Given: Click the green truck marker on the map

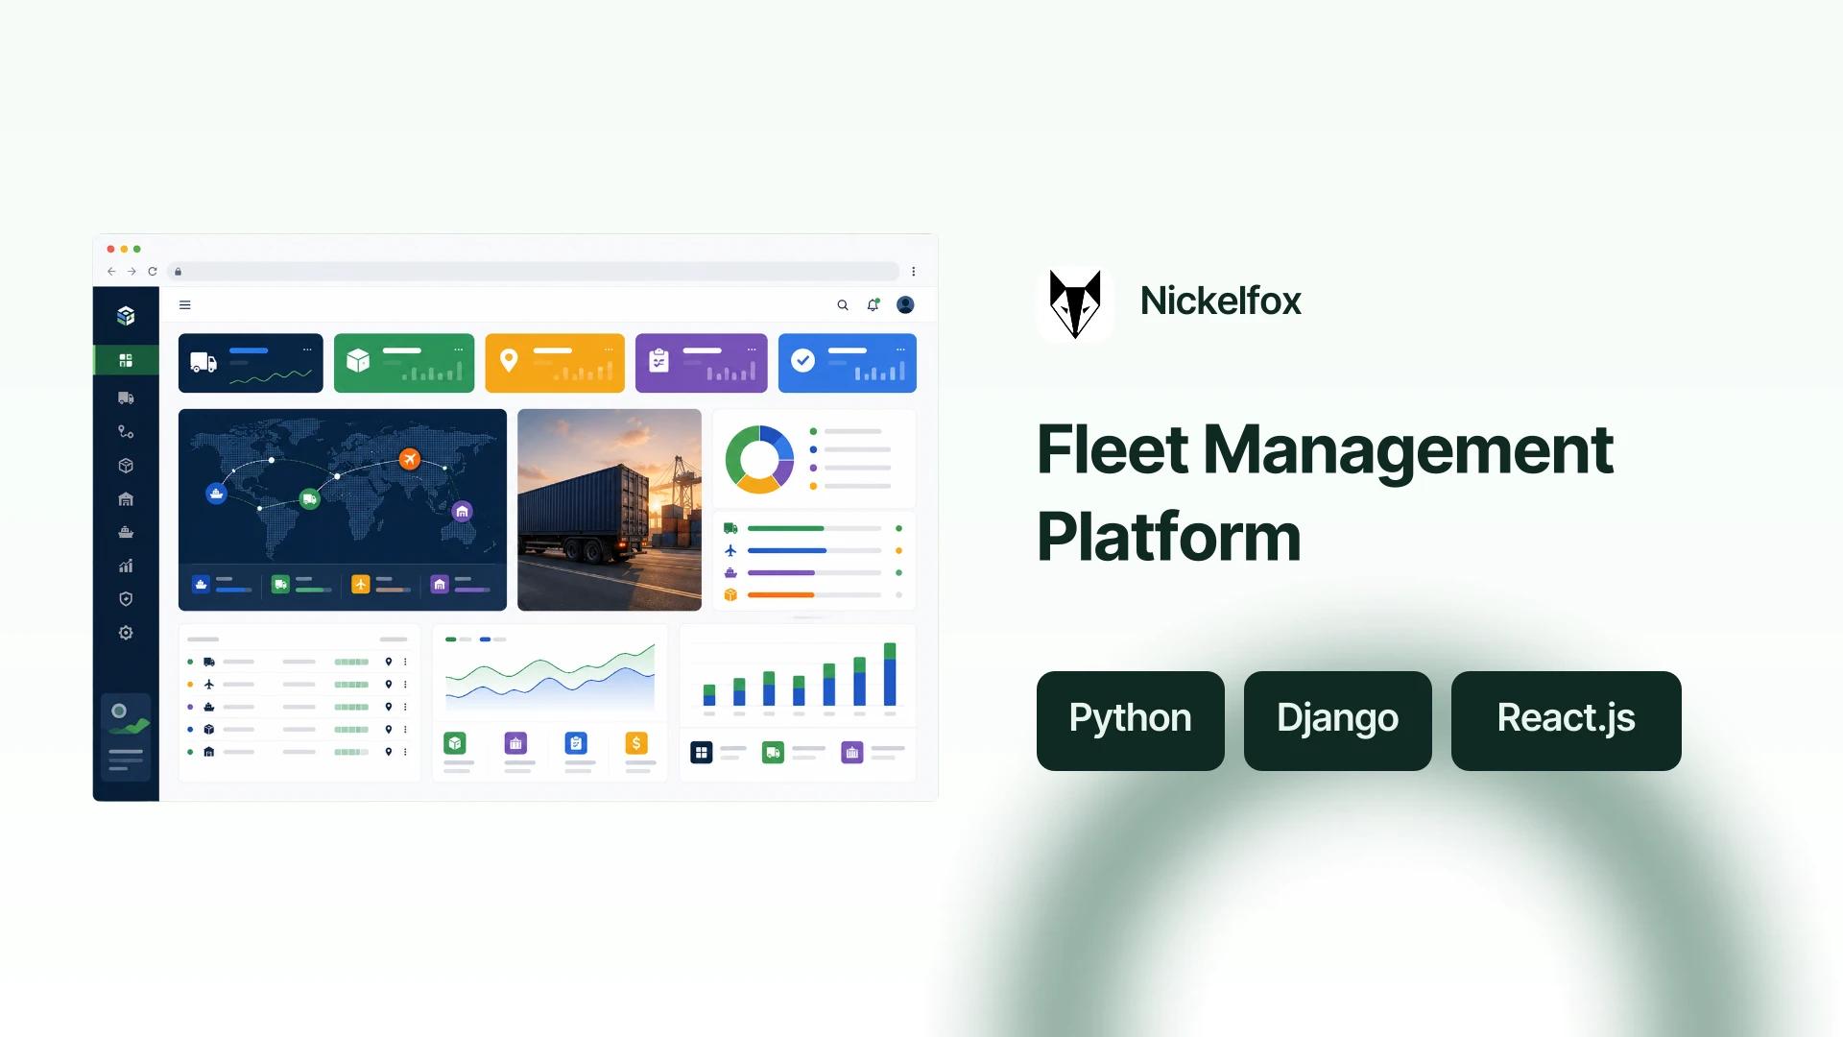Looking at the screenshot, I should (309, 499).
